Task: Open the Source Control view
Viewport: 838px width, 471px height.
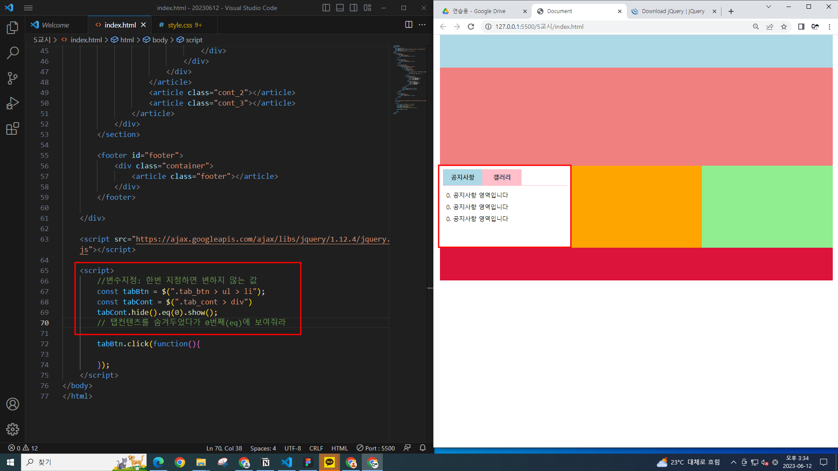Action: (13, 78)
